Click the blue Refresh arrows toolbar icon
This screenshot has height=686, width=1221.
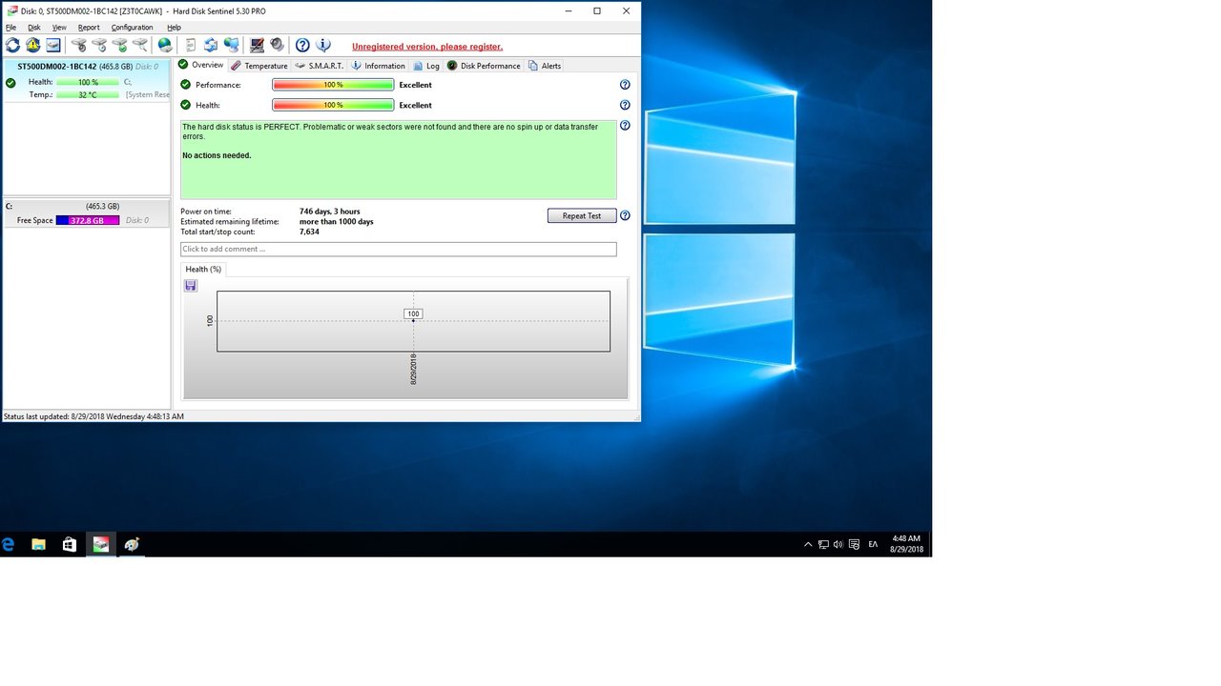point(12,45)
